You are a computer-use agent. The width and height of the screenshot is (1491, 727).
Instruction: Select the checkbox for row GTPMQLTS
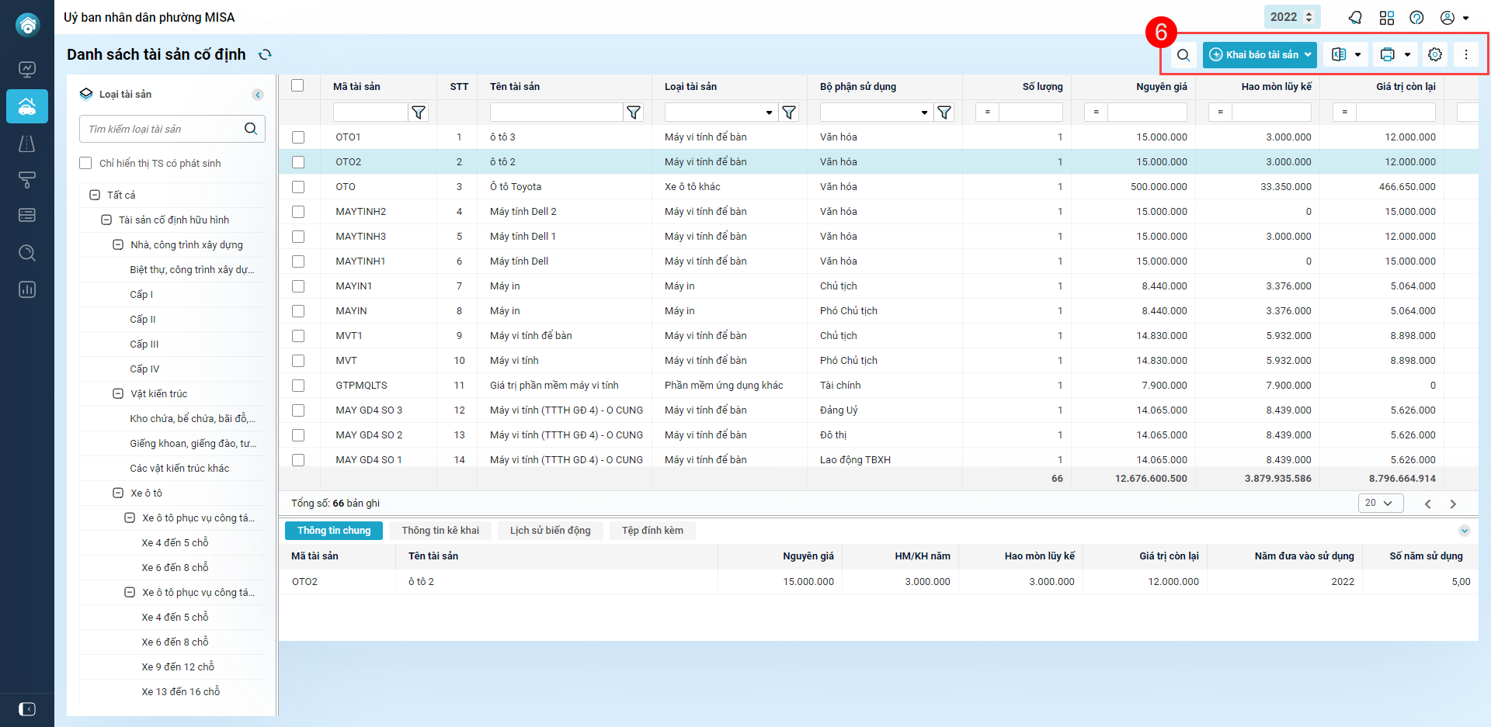click(x=298, y=386)
